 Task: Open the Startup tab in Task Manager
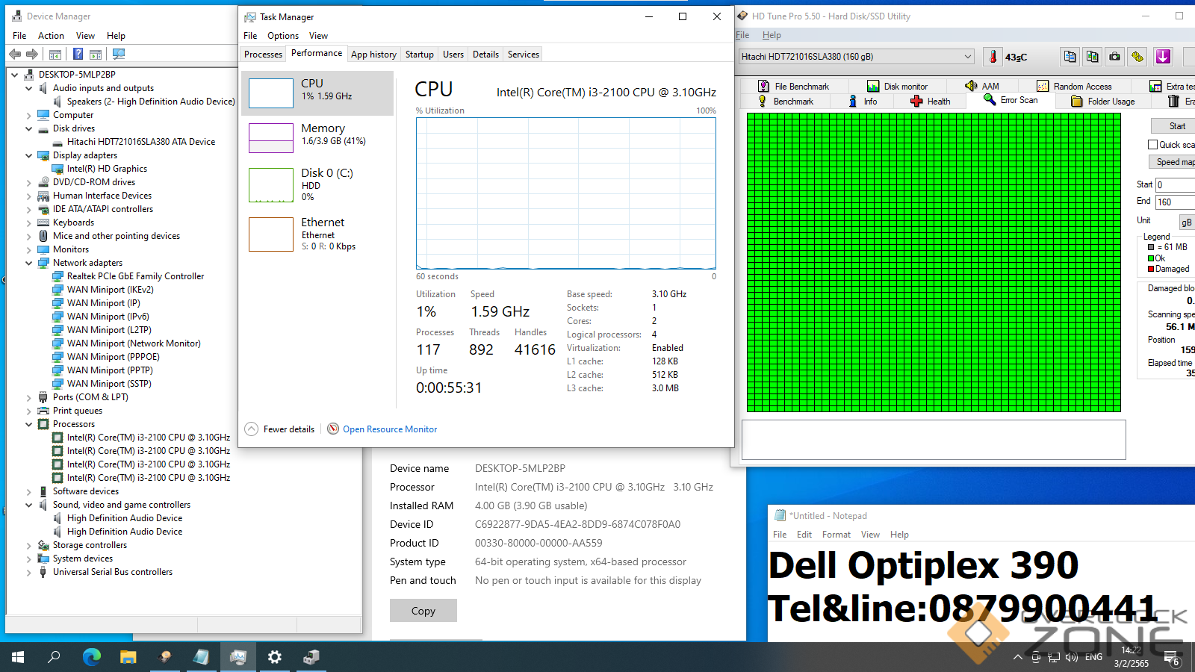click(419, 55)
